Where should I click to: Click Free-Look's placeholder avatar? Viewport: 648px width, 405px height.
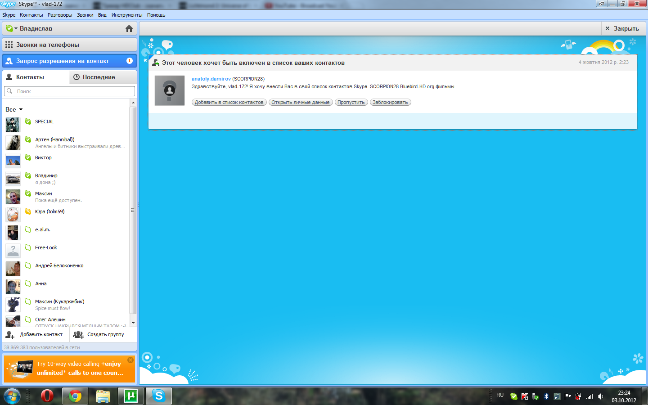coord(13,251)
